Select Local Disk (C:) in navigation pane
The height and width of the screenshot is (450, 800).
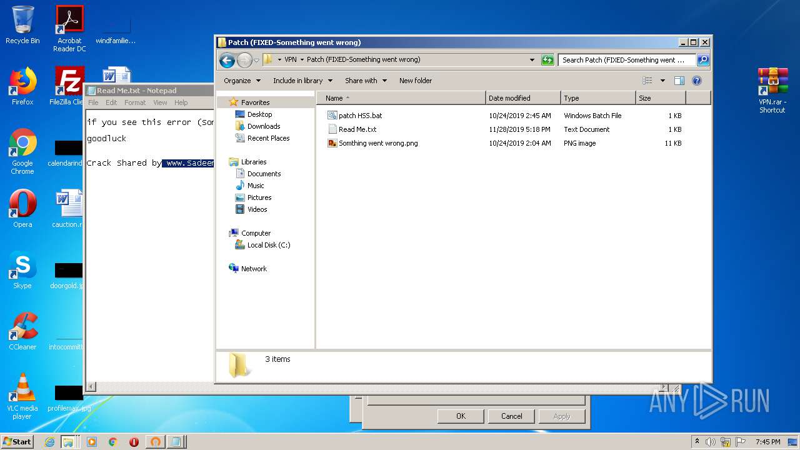pos(269,245)
